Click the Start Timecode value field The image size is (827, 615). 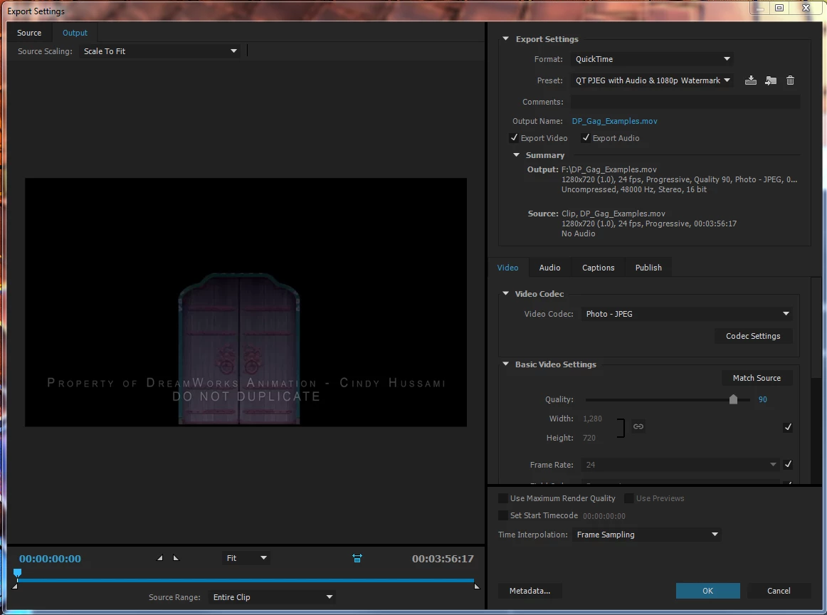(604, 516)
